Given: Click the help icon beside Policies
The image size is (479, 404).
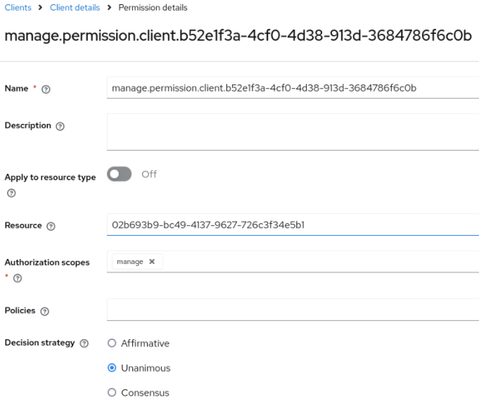Looking at the screenshot, I should point(45,311).
